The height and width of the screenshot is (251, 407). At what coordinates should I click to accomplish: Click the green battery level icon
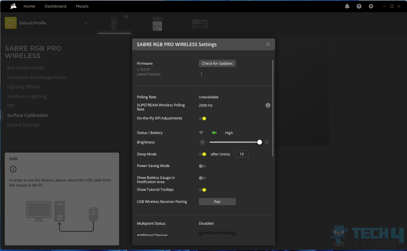click(214, 133)
